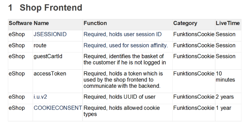Click the LiveTime column header
This screenshot has height=122, width=250.
[x=228, y=23]
